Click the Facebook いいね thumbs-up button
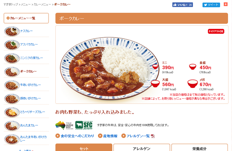 [182, 5]
